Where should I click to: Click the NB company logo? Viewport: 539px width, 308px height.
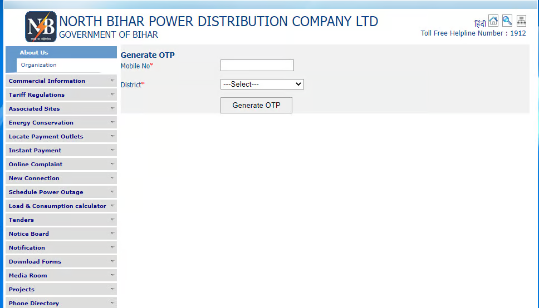[x=41, y=27]
